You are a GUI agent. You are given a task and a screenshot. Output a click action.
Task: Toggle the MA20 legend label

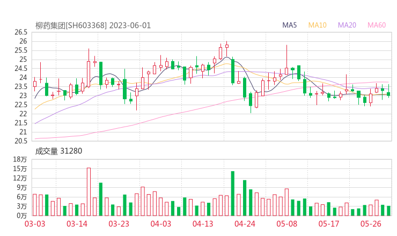347,25
